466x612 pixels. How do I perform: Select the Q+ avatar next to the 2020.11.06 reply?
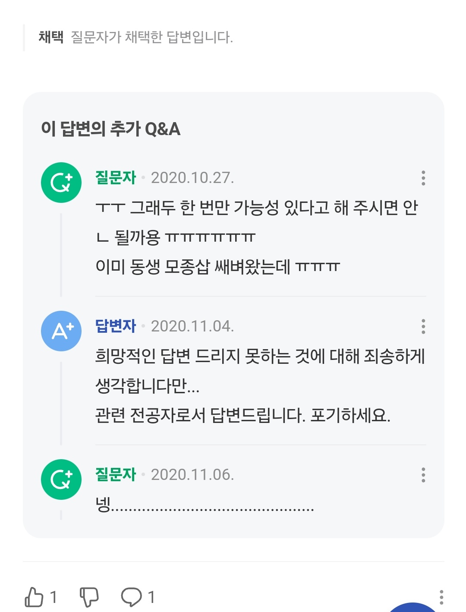tap(61, 479)
